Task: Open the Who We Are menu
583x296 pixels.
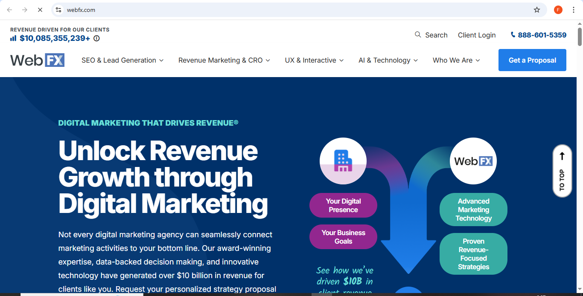Action: [457, 60]
